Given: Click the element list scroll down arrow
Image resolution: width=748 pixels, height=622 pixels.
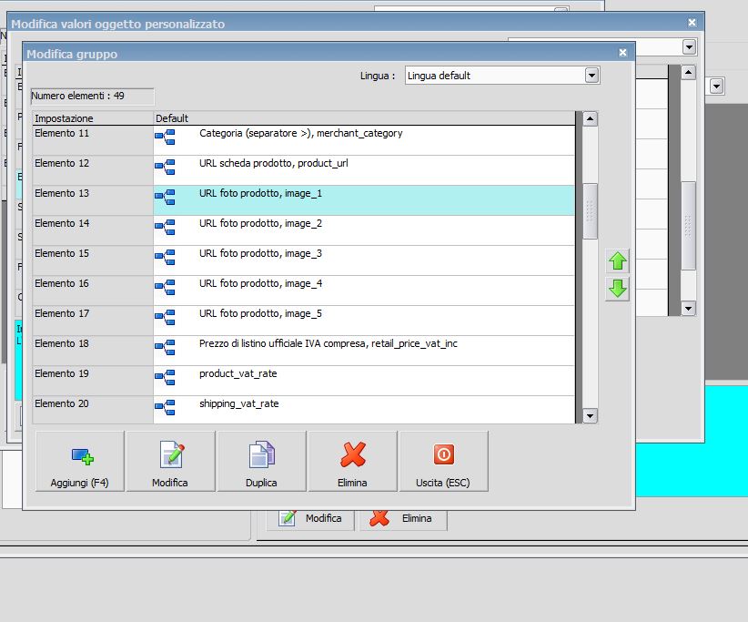Looking at the screenshot, I should [590, 416].
